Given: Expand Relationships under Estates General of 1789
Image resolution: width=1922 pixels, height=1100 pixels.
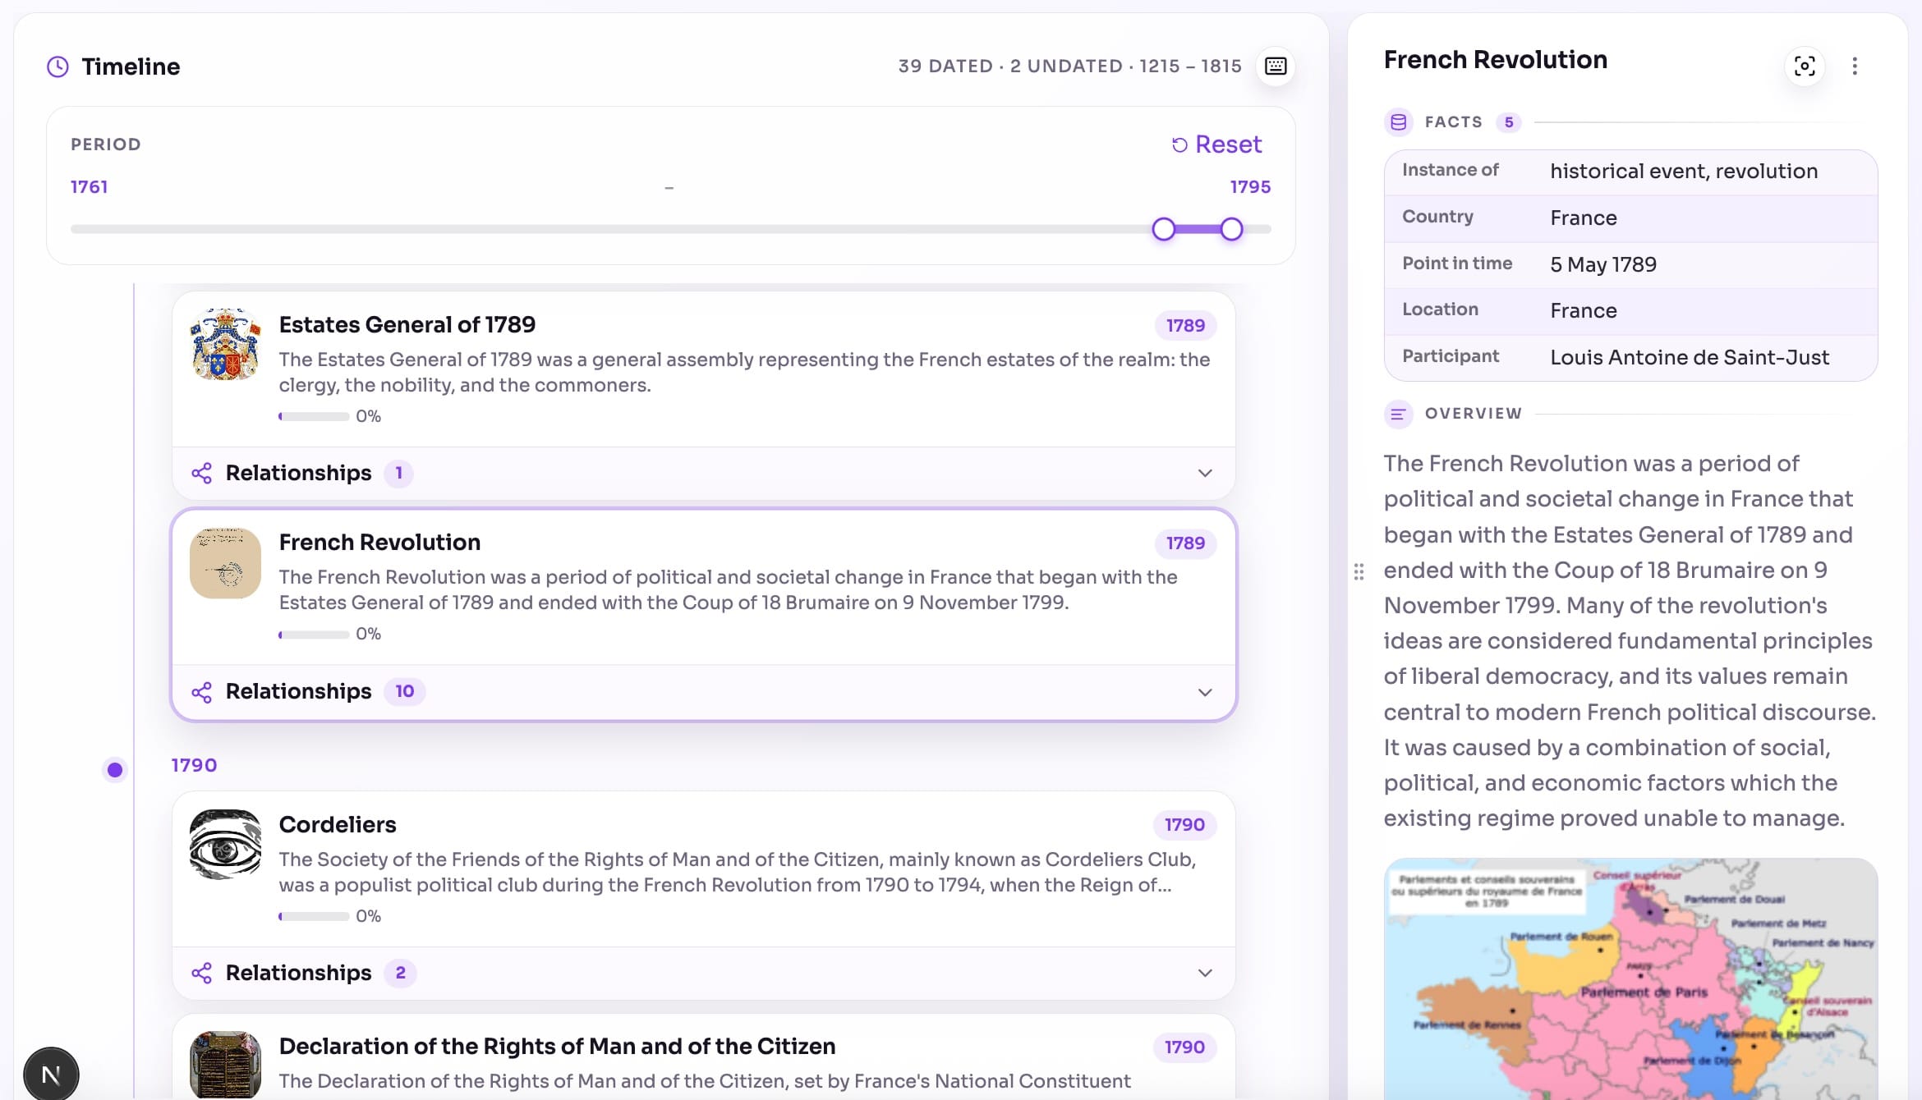Looking at the screenshot, I should click(x=1205, y=473).
